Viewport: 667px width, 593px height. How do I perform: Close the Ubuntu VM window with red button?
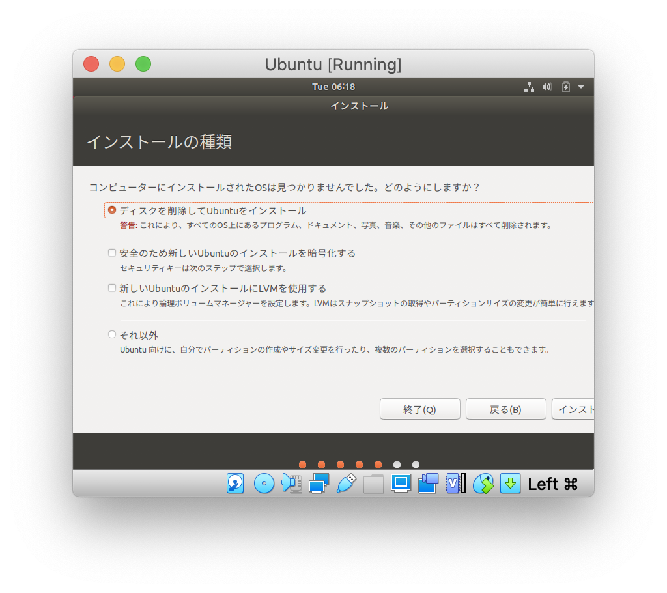(91, 64)
